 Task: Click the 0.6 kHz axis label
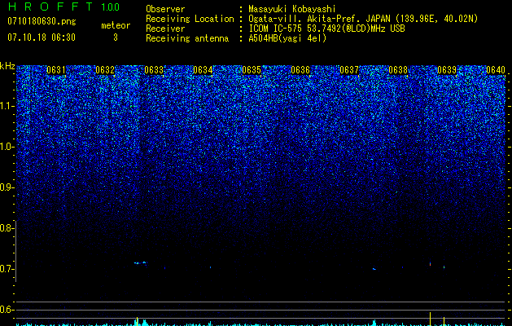[7, 310]
